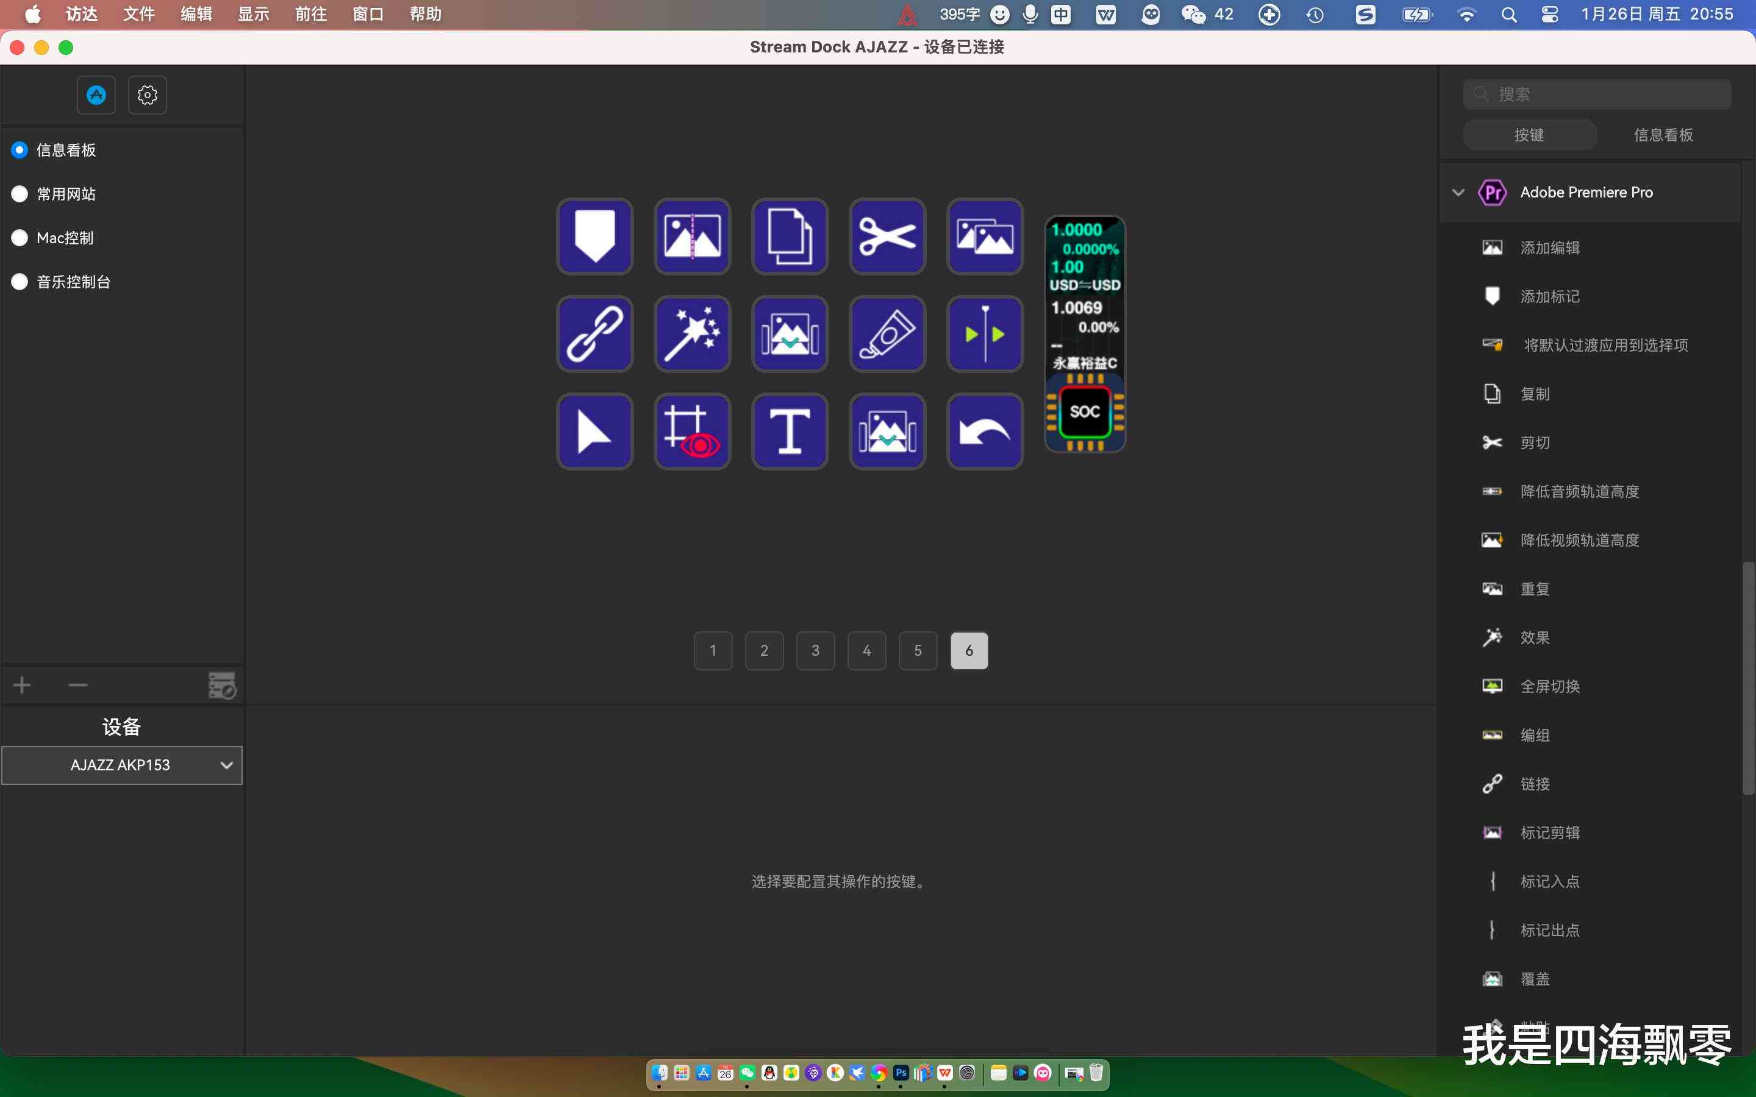Select the magic wand effects key

click(x=692, y=334)
